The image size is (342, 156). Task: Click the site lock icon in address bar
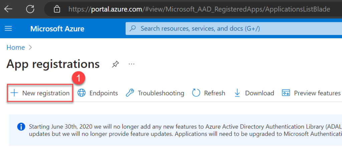click(57, 9)
